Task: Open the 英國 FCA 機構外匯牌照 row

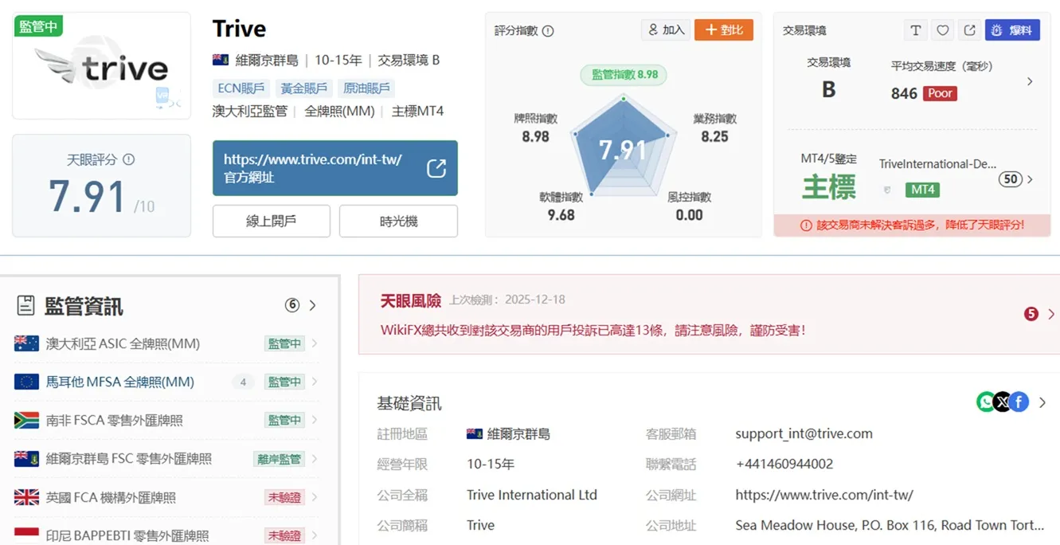Action: (166, 497)
